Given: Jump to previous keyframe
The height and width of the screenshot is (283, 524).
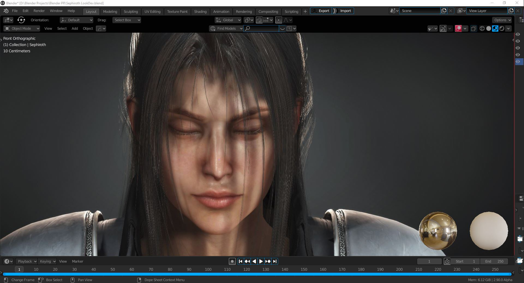Looking at the screenshot, I should coord(247,261).
